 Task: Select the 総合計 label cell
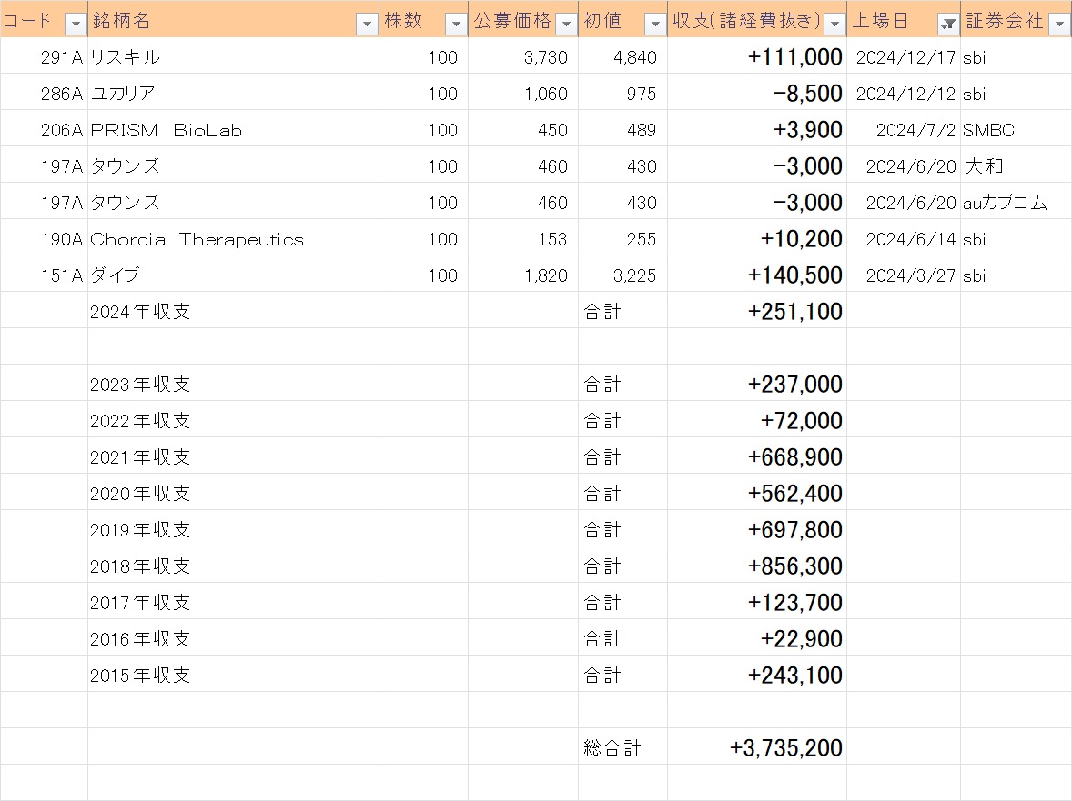pos(622,746)
